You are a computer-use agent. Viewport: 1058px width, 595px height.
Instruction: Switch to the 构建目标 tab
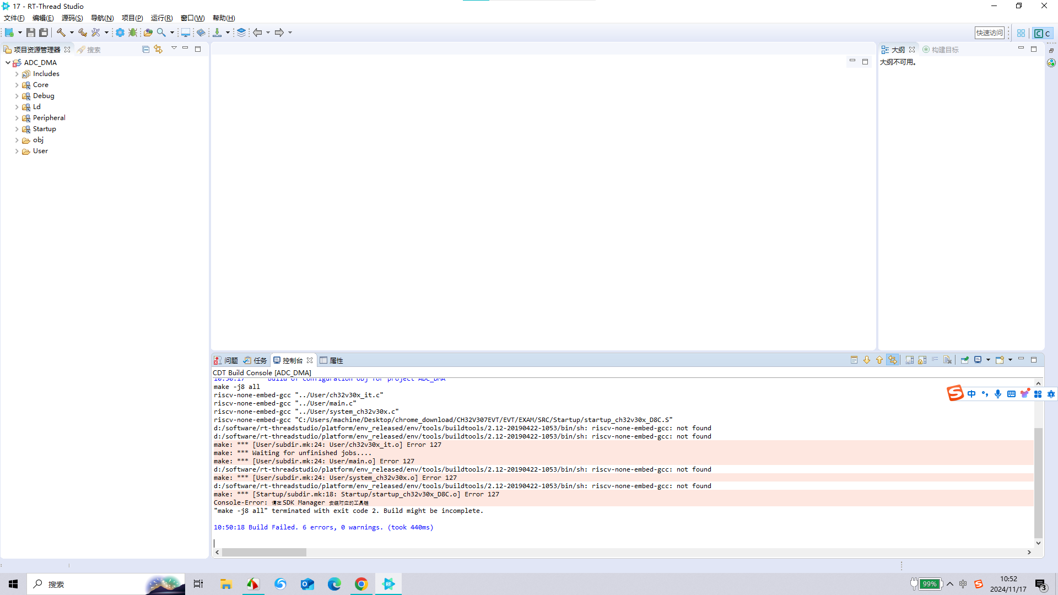coord(941,50)
